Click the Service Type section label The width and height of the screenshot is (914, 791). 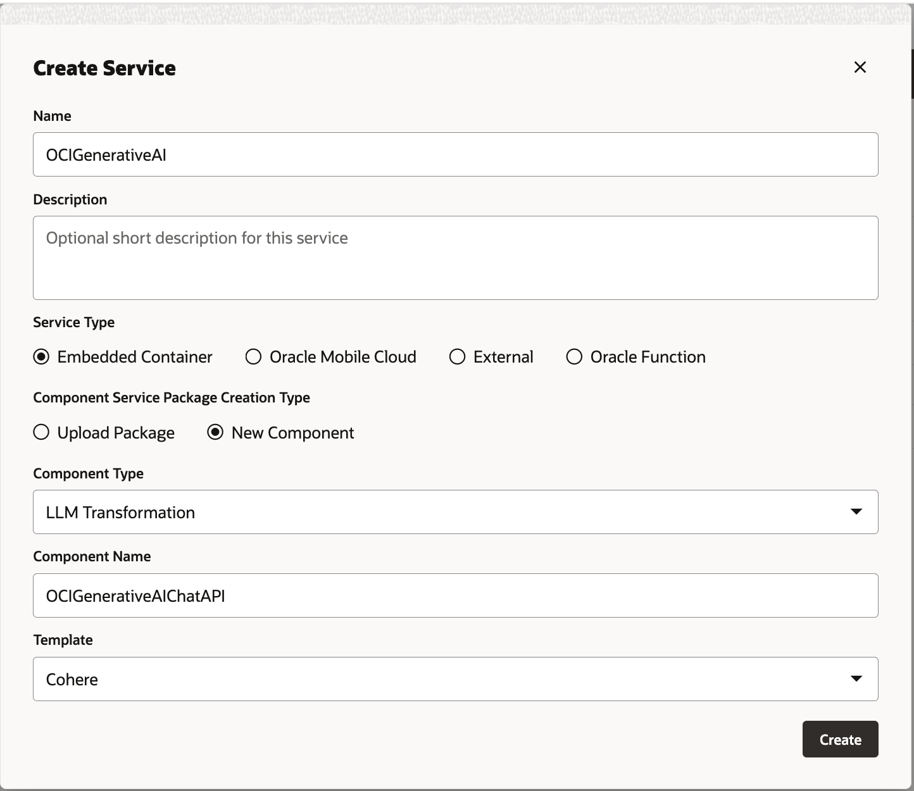click(x=73, y=322)
